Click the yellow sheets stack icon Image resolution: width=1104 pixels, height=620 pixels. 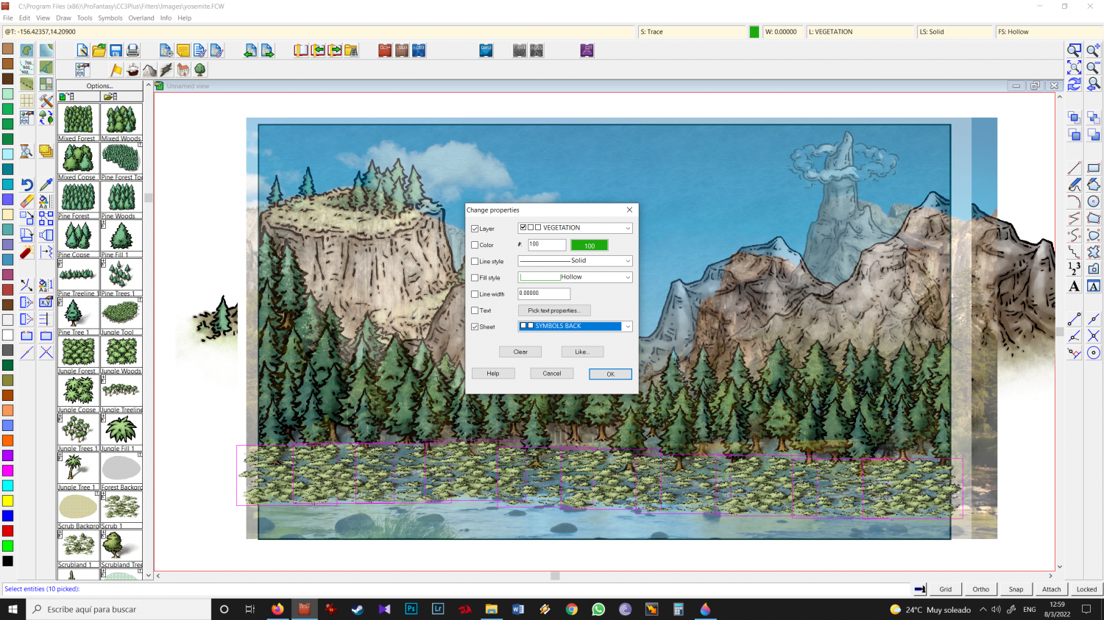[x=46, y=151]
